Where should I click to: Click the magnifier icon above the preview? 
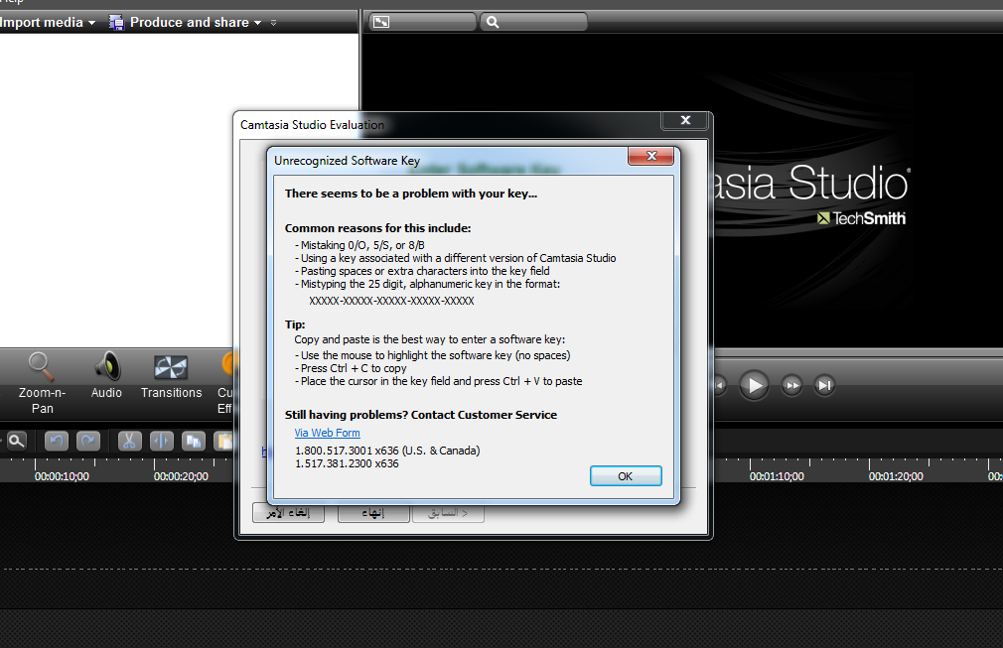tap(493, 23)
